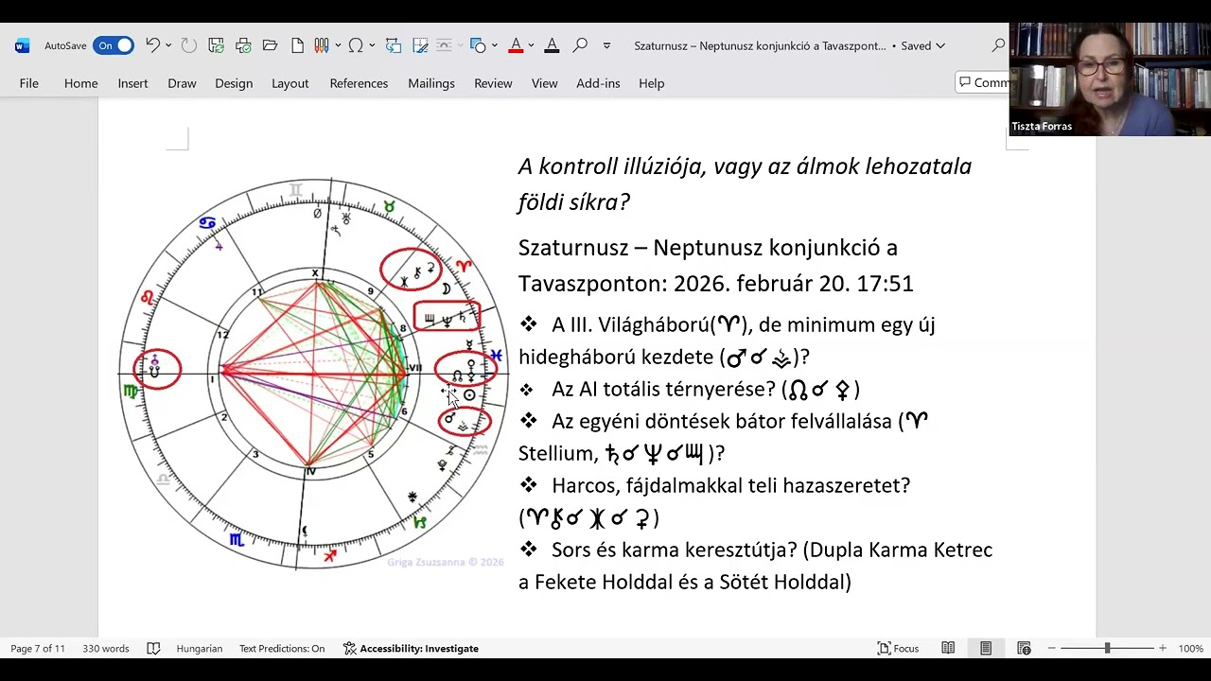
Task: Open the Review tab
Action: coord(493,83)
